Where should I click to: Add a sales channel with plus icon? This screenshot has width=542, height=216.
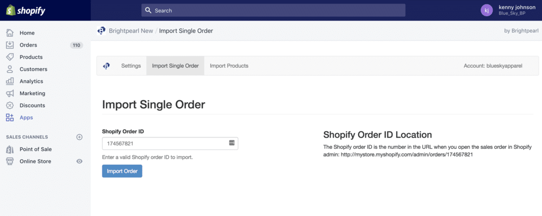coord(80,137)
